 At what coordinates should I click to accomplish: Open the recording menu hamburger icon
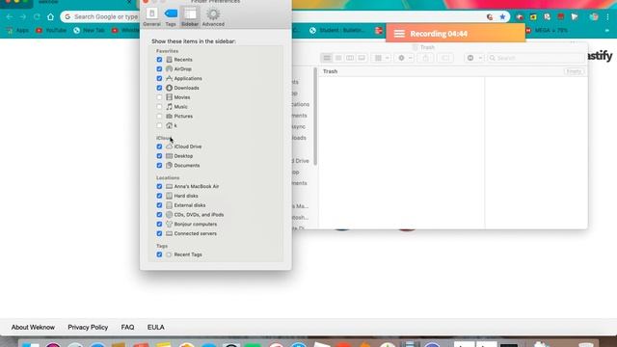pos(399,34)
